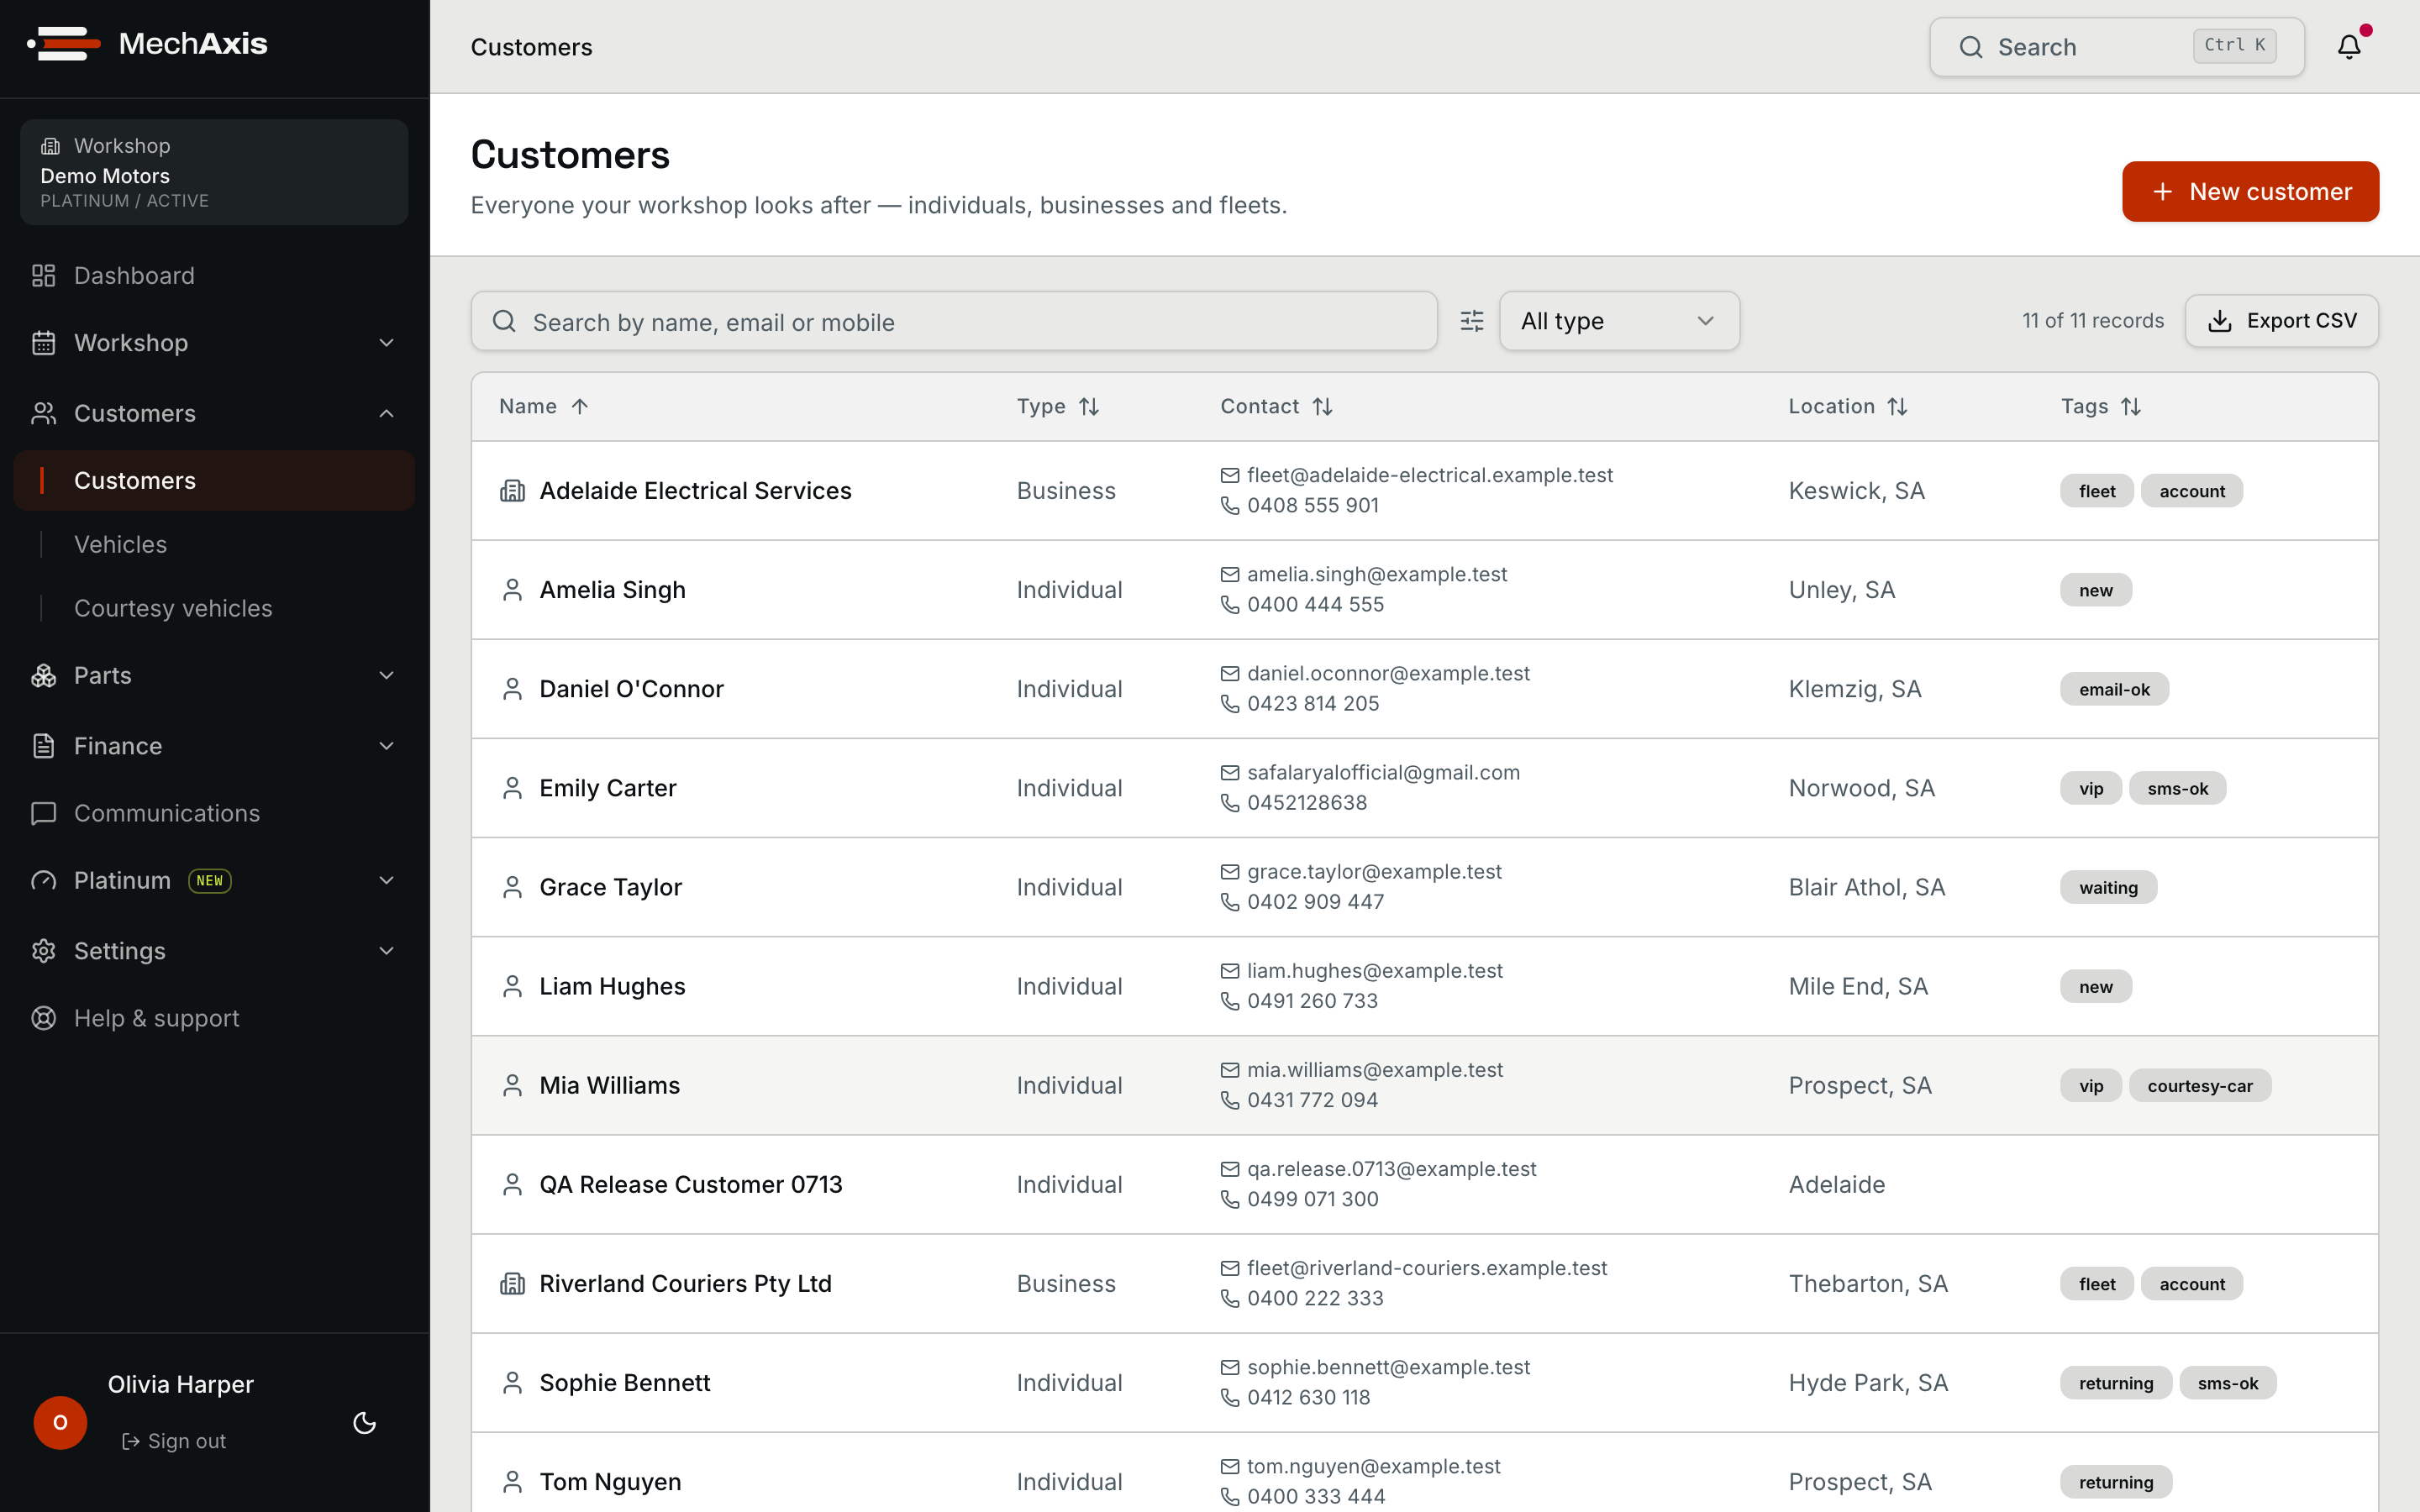This screenshot has height=1512, width=2420.
Task: Click fleet tag on Adelaide Electrical Services
Action: coord(2096,491)
